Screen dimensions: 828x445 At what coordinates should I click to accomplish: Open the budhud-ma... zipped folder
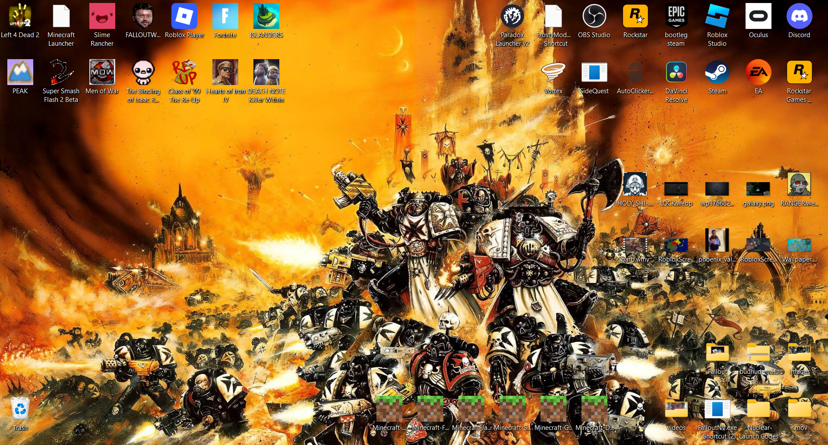tap(758, 353)
